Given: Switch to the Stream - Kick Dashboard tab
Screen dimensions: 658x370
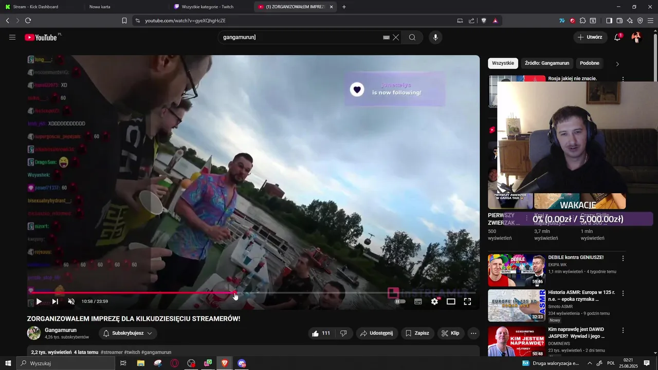Looking at the screenshot, I should pos(35,7).
